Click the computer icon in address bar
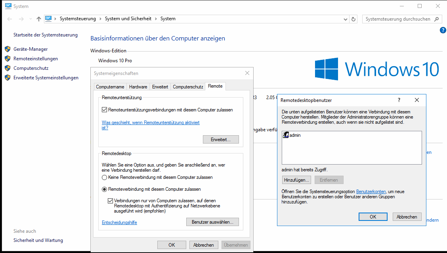This screenshot has width=447, height=253. pyautogui.click(x=48, y=19)
